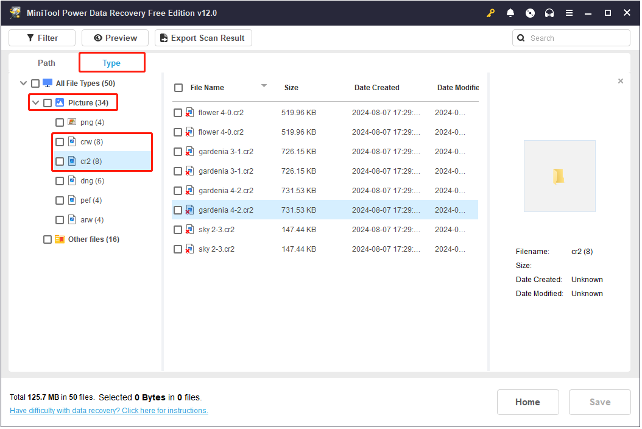642x429 pixels.
Task: Tick the cr2 (8) checkbox
Action: (x=60, y=161)
